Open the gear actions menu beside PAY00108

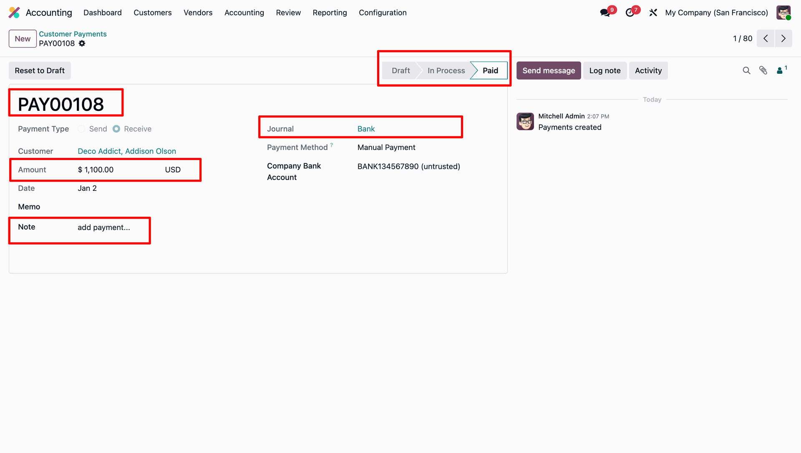coord(82,43)
